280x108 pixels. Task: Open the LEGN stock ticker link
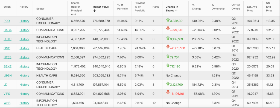(7, 76)
